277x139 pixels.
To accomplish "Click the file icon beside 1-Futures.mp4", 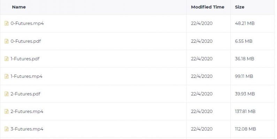I will (x=7, y=76).
